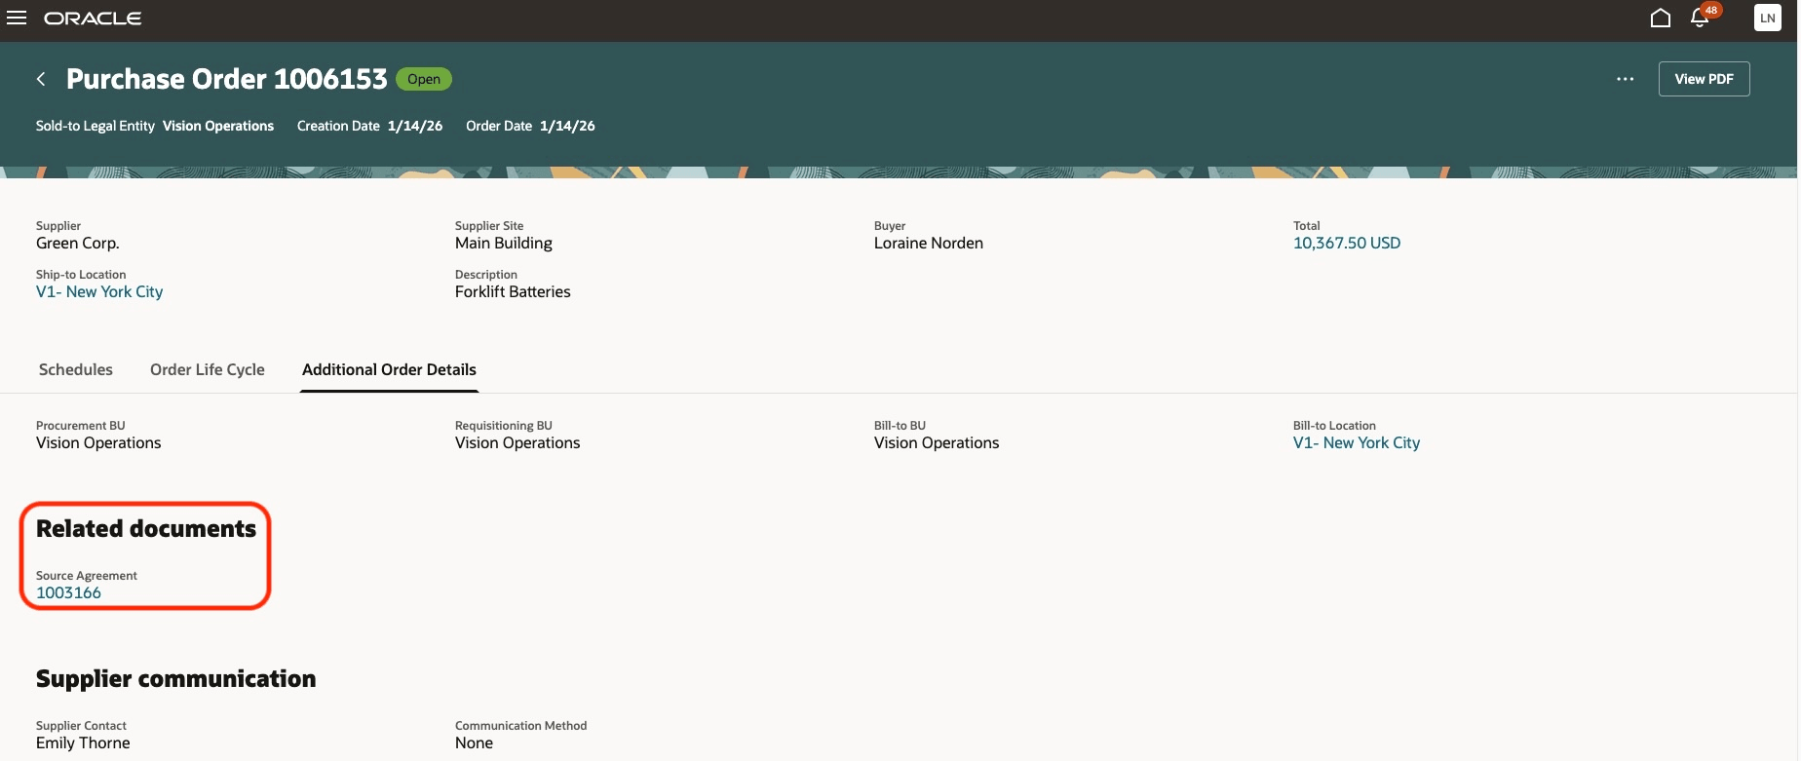The height and width of the screenshot is (761, 1801).
Task: Open notifications bell with 48 badge
Action: 1702,18
